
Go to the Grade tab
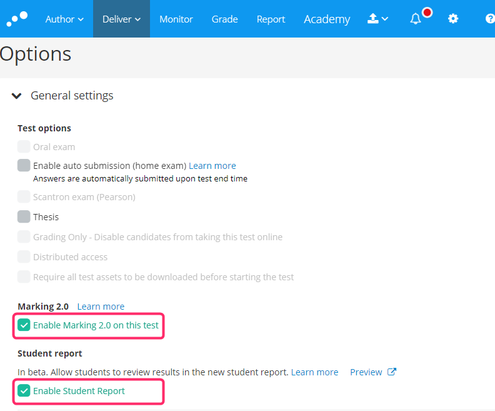tap(225, 19)
